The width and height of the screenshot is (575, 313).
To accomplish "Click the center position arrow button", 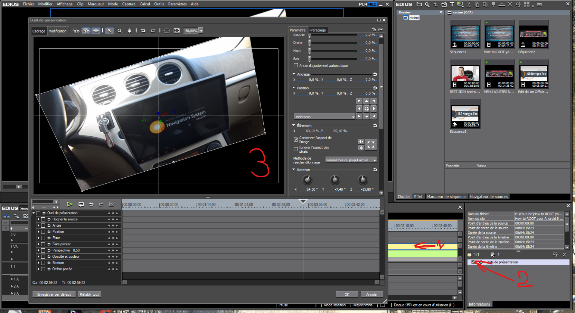I will (366, 109).
